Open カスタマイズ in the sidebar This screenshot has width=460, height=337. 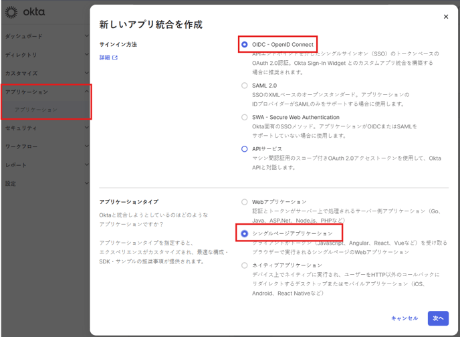pos(21,74)
